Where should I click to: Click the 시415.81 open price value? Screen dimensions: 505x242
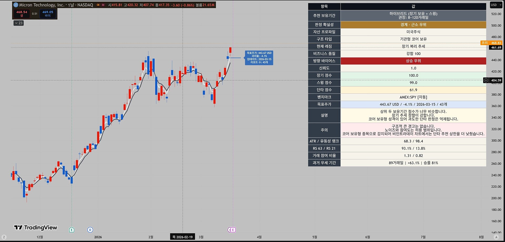pyautogui.click(x=115, y=5)
